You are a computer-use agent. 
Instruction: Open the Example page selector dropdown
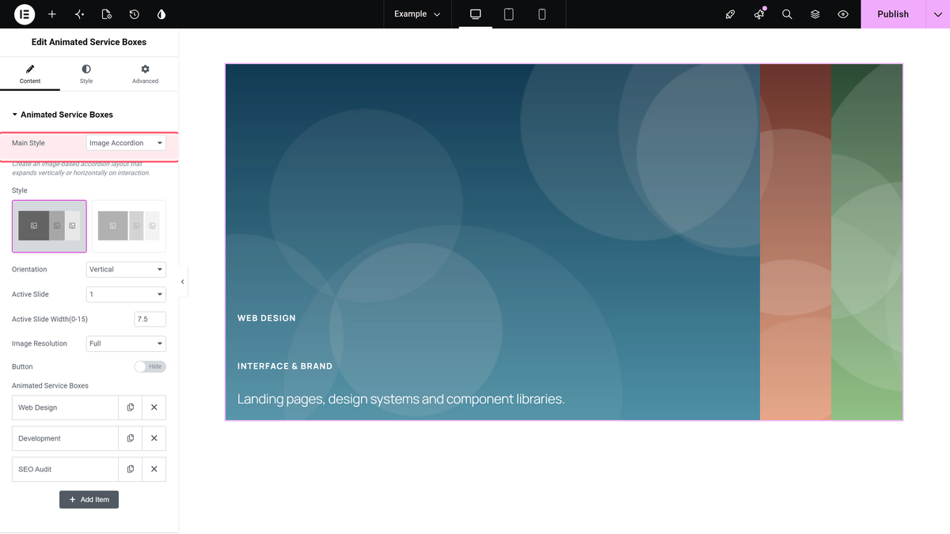tap(417, 14)
